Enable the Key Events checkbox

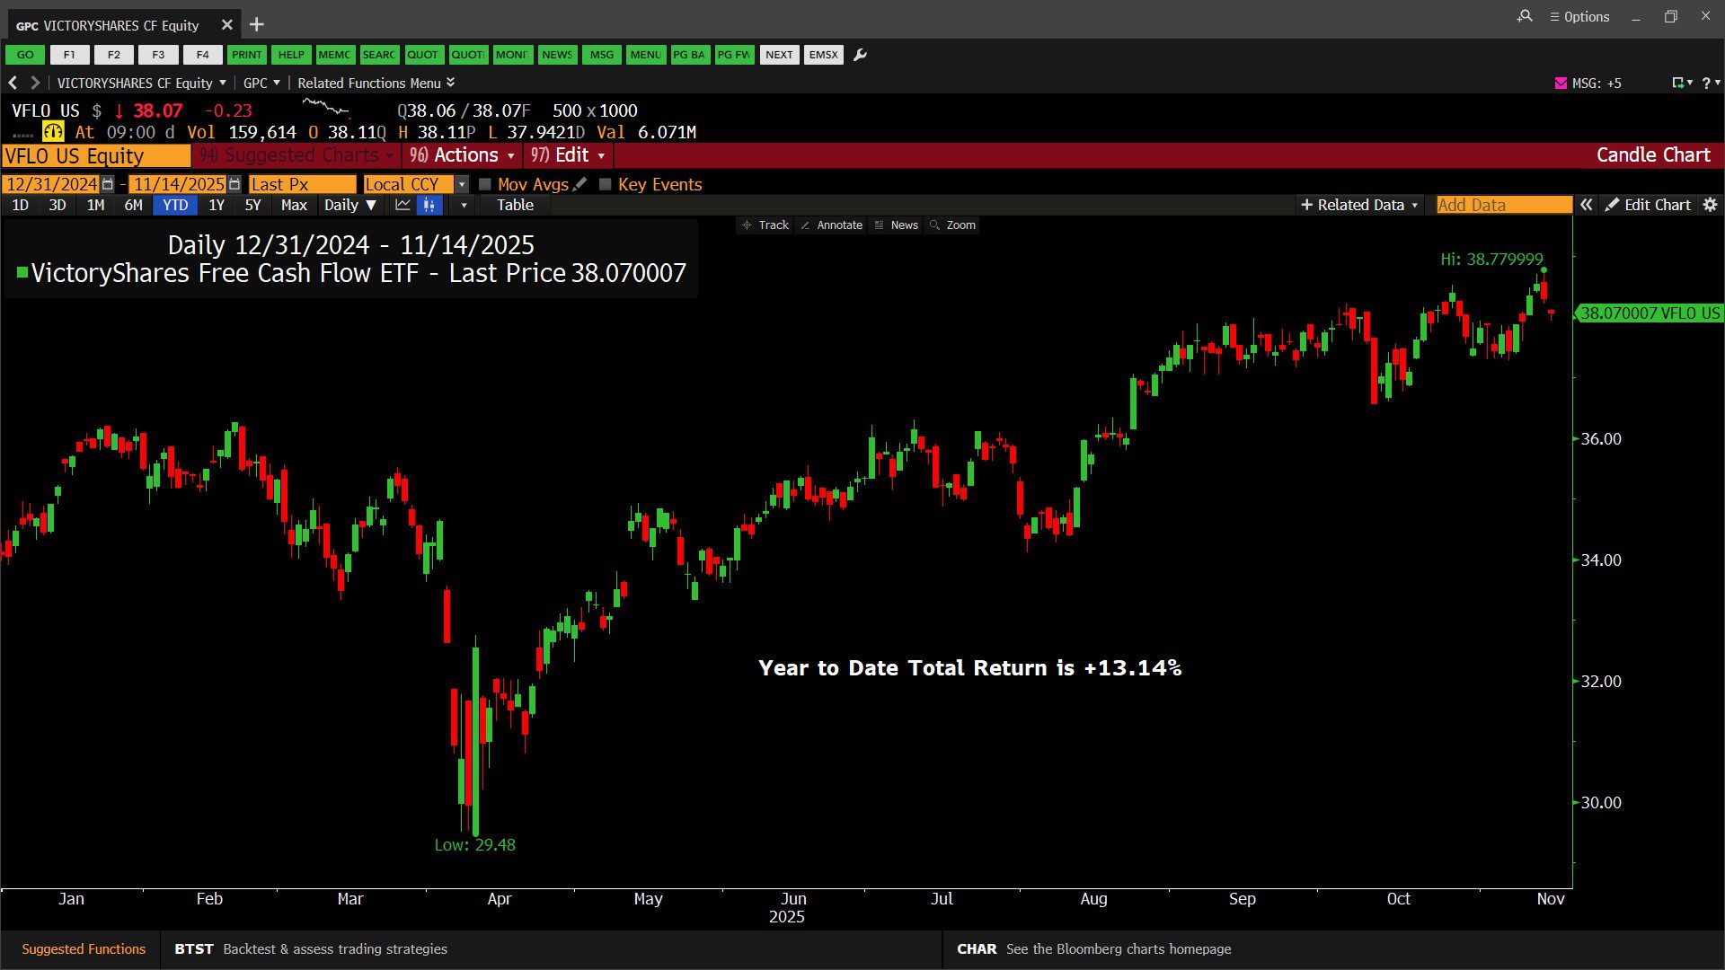coord(606,184)
